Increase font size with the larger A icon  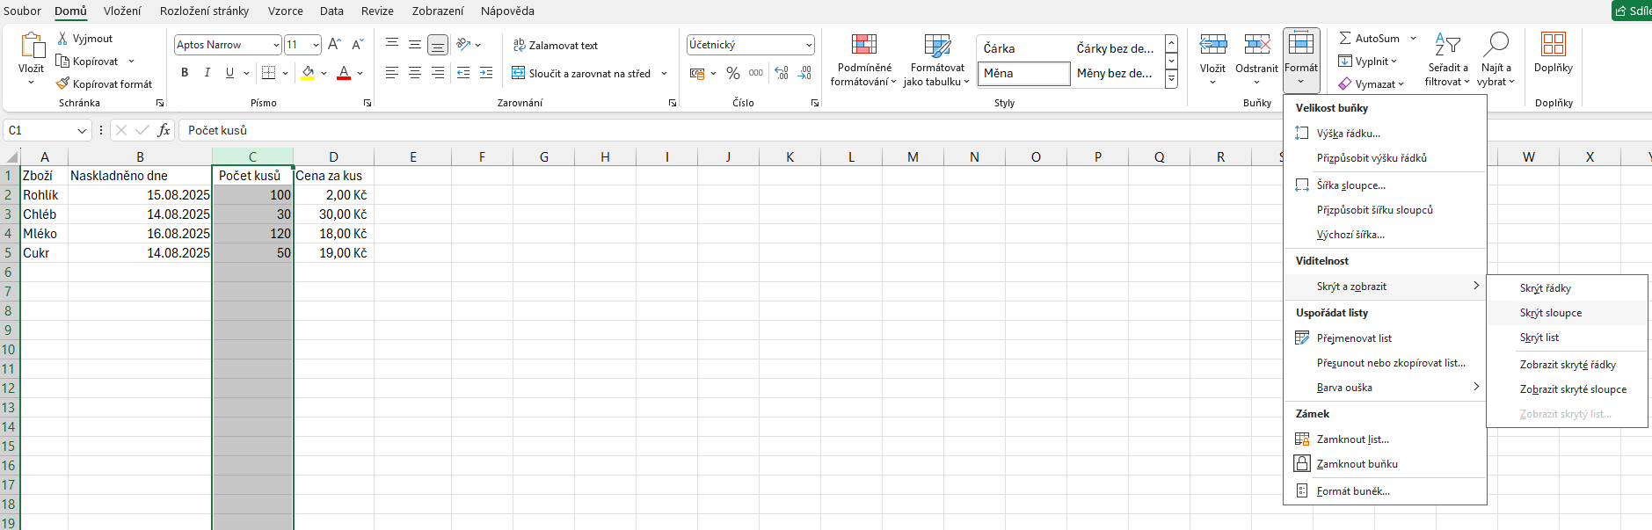pos(334,44)
